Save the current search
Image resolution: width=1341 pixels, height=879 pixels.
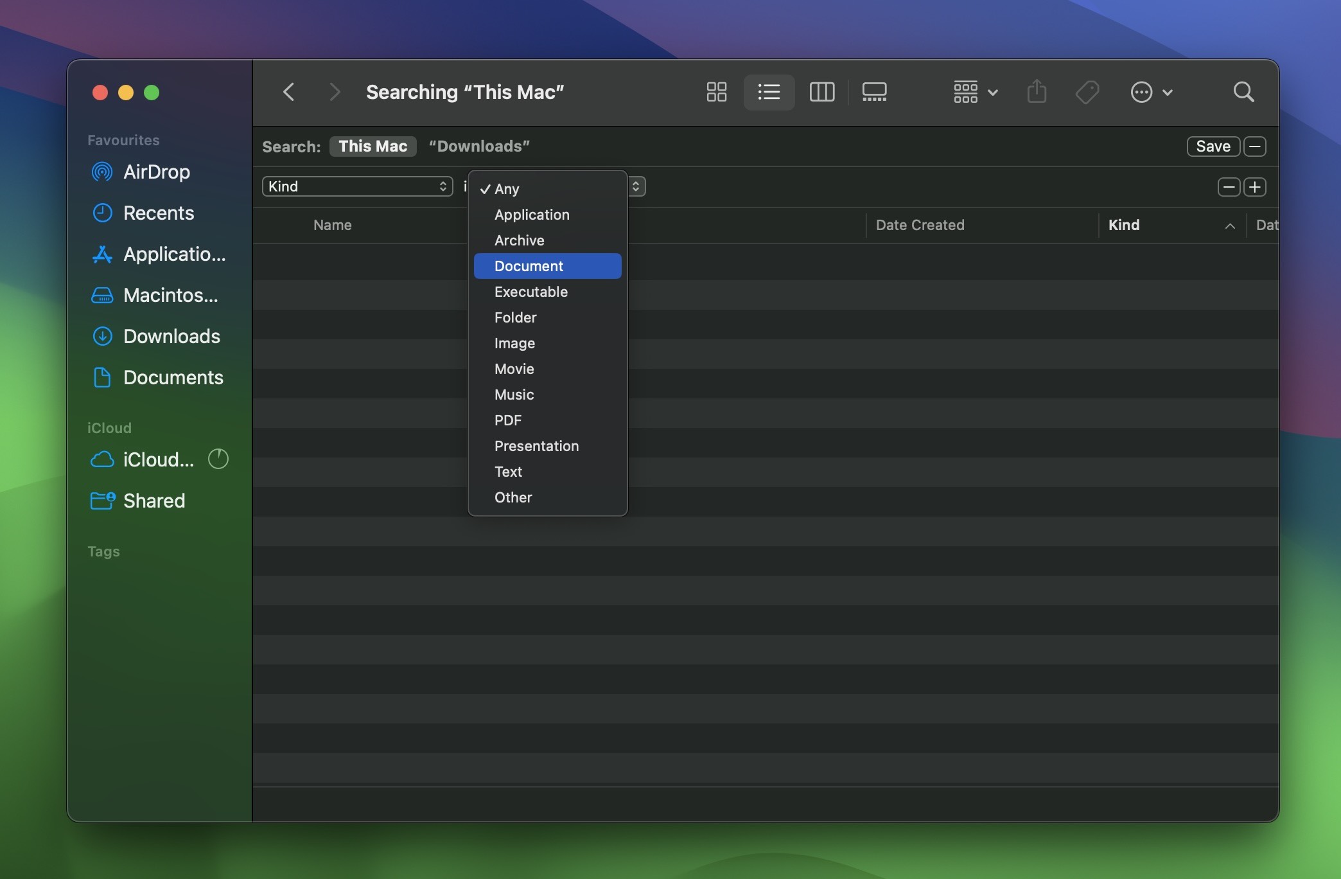1213,146
